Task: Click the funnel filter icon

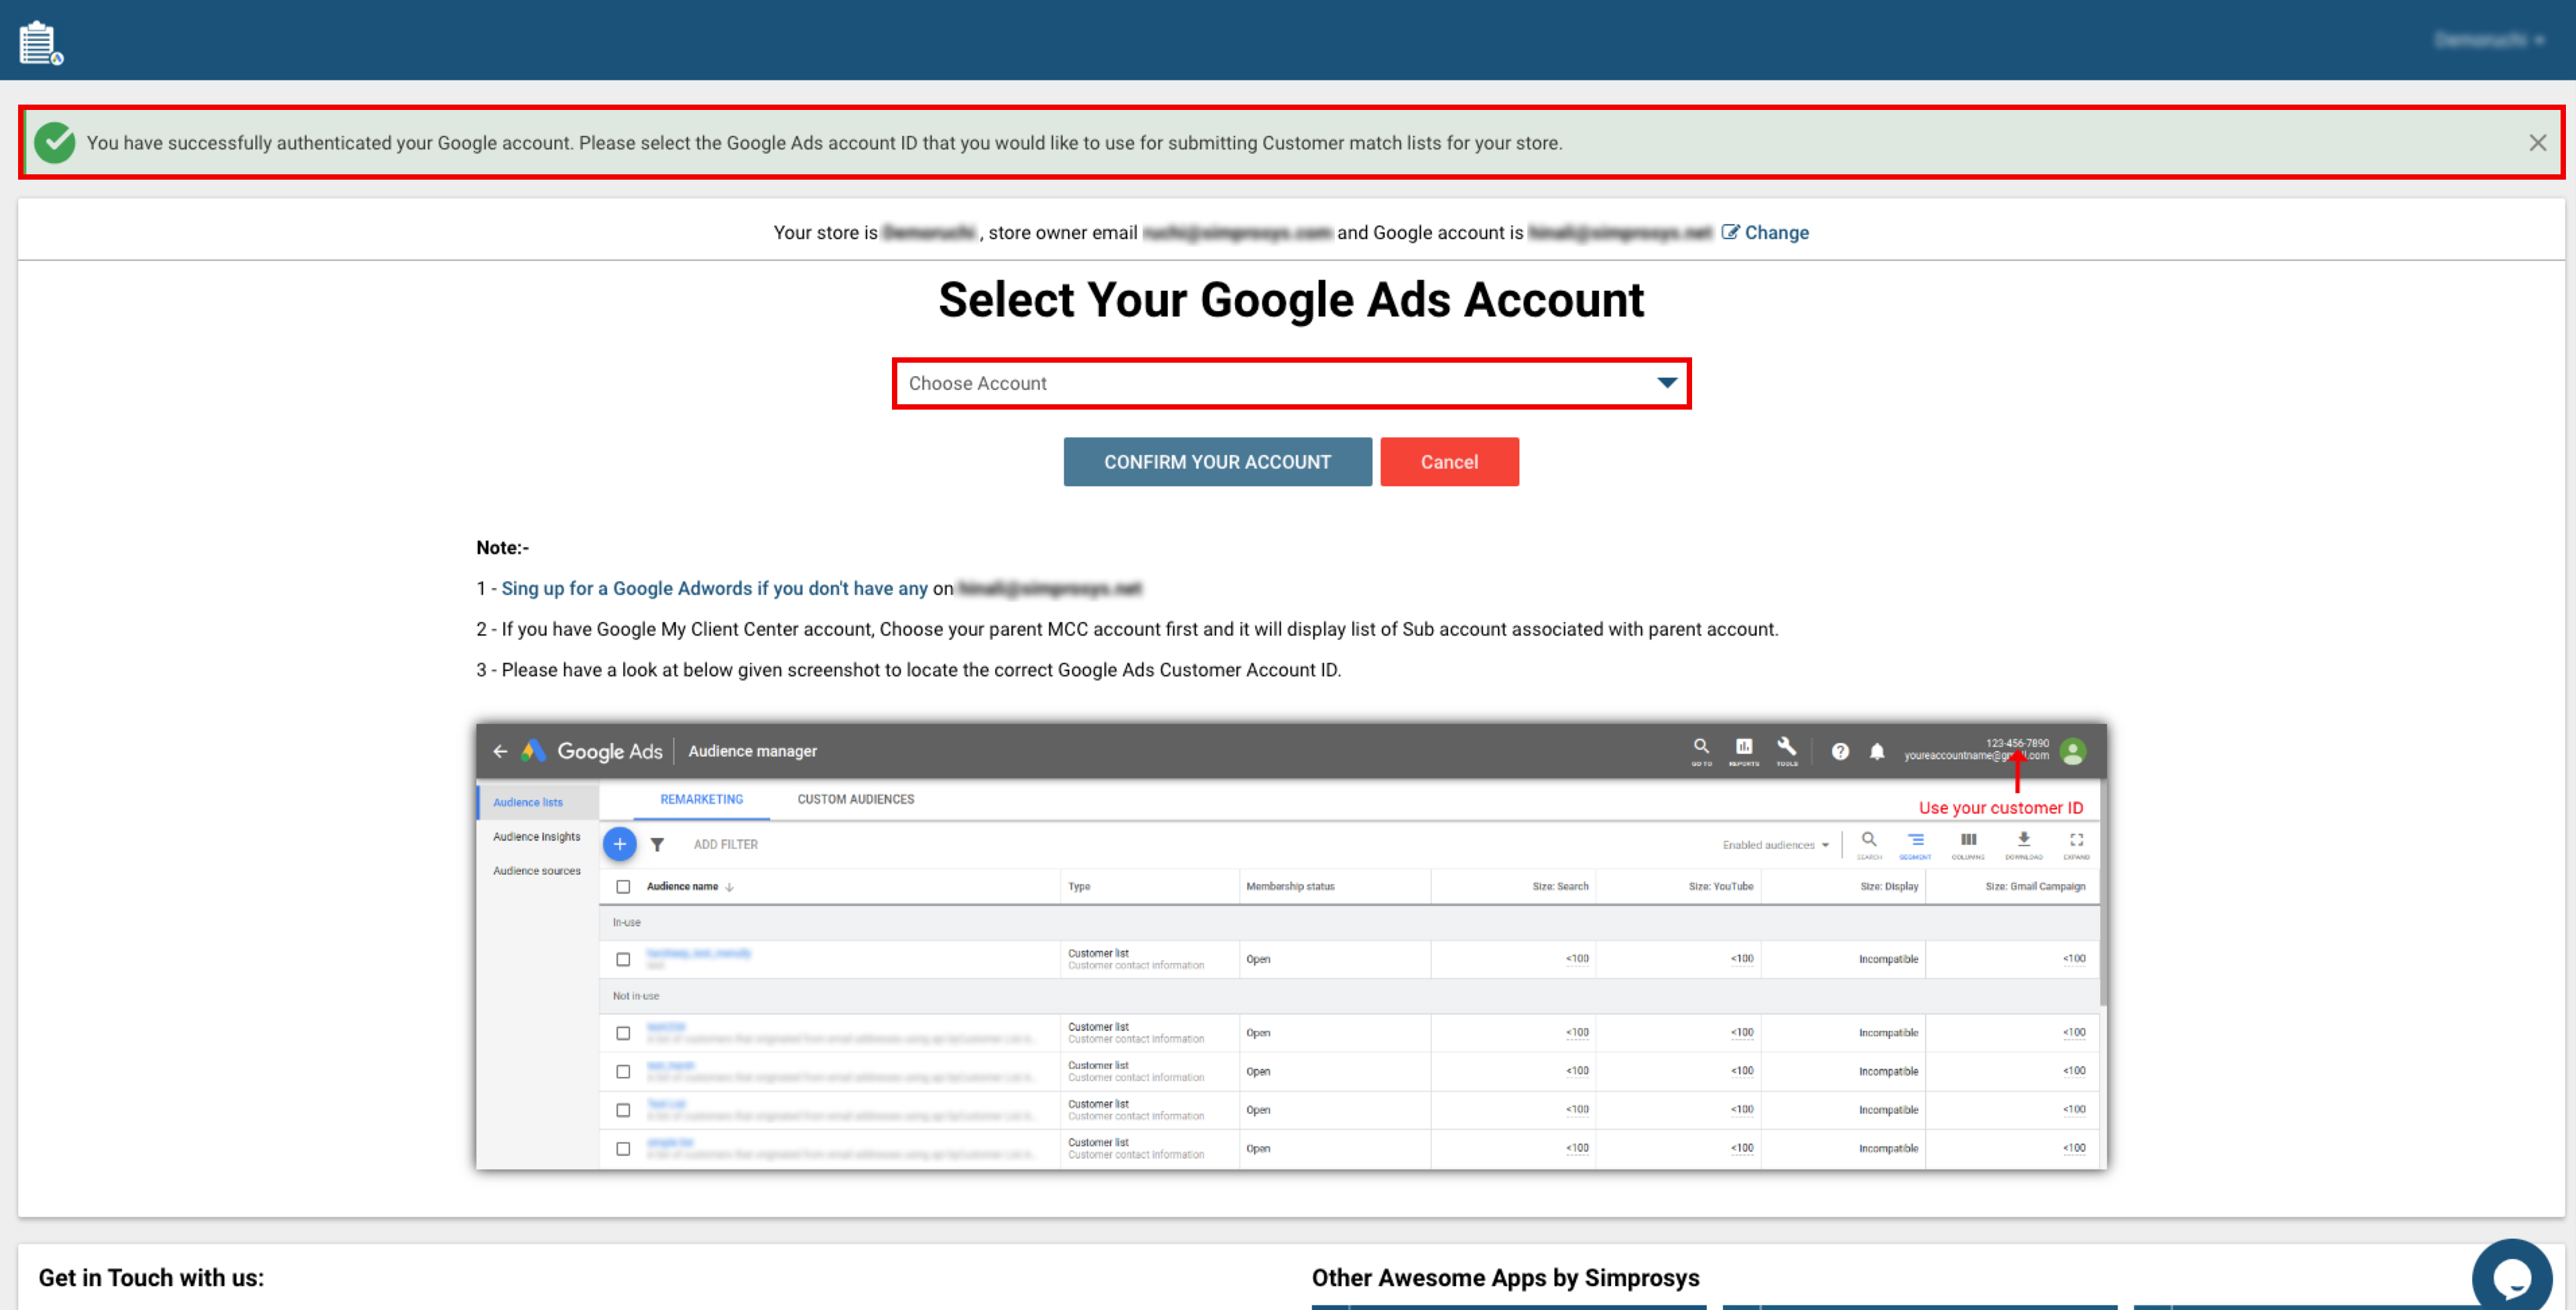Action: 657,845
